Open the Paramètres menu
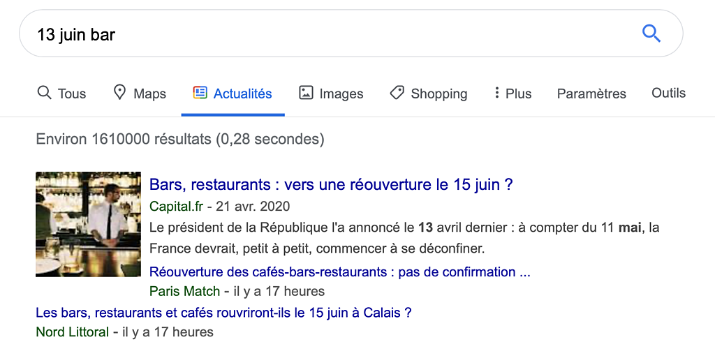Viewport: 715px width, 342px height. click(x=591, y=94)
